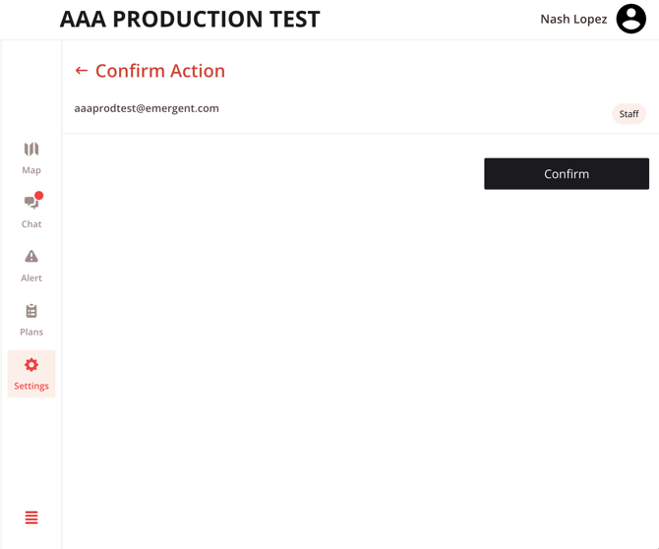The height and width of the screenshot is (549, 659).
Task: Open the Map icon in sidebar
Action: point(31,150)
